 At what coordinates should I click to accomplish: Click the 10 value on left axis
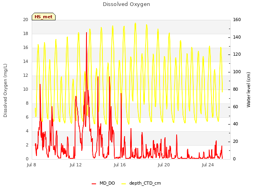[x=25, y=89]
